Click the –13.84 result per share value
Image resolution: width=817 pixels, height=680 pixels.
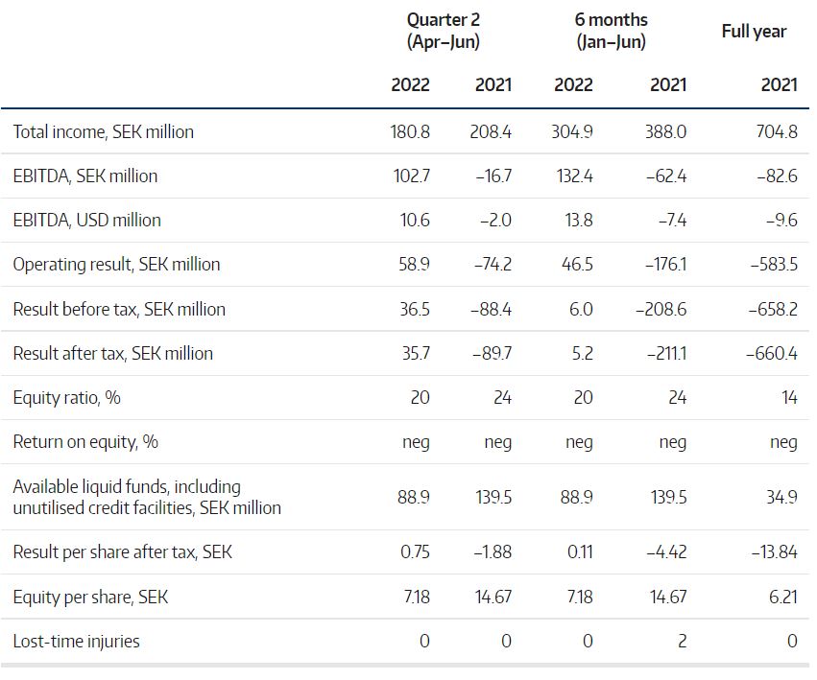[x=775, y=552]
